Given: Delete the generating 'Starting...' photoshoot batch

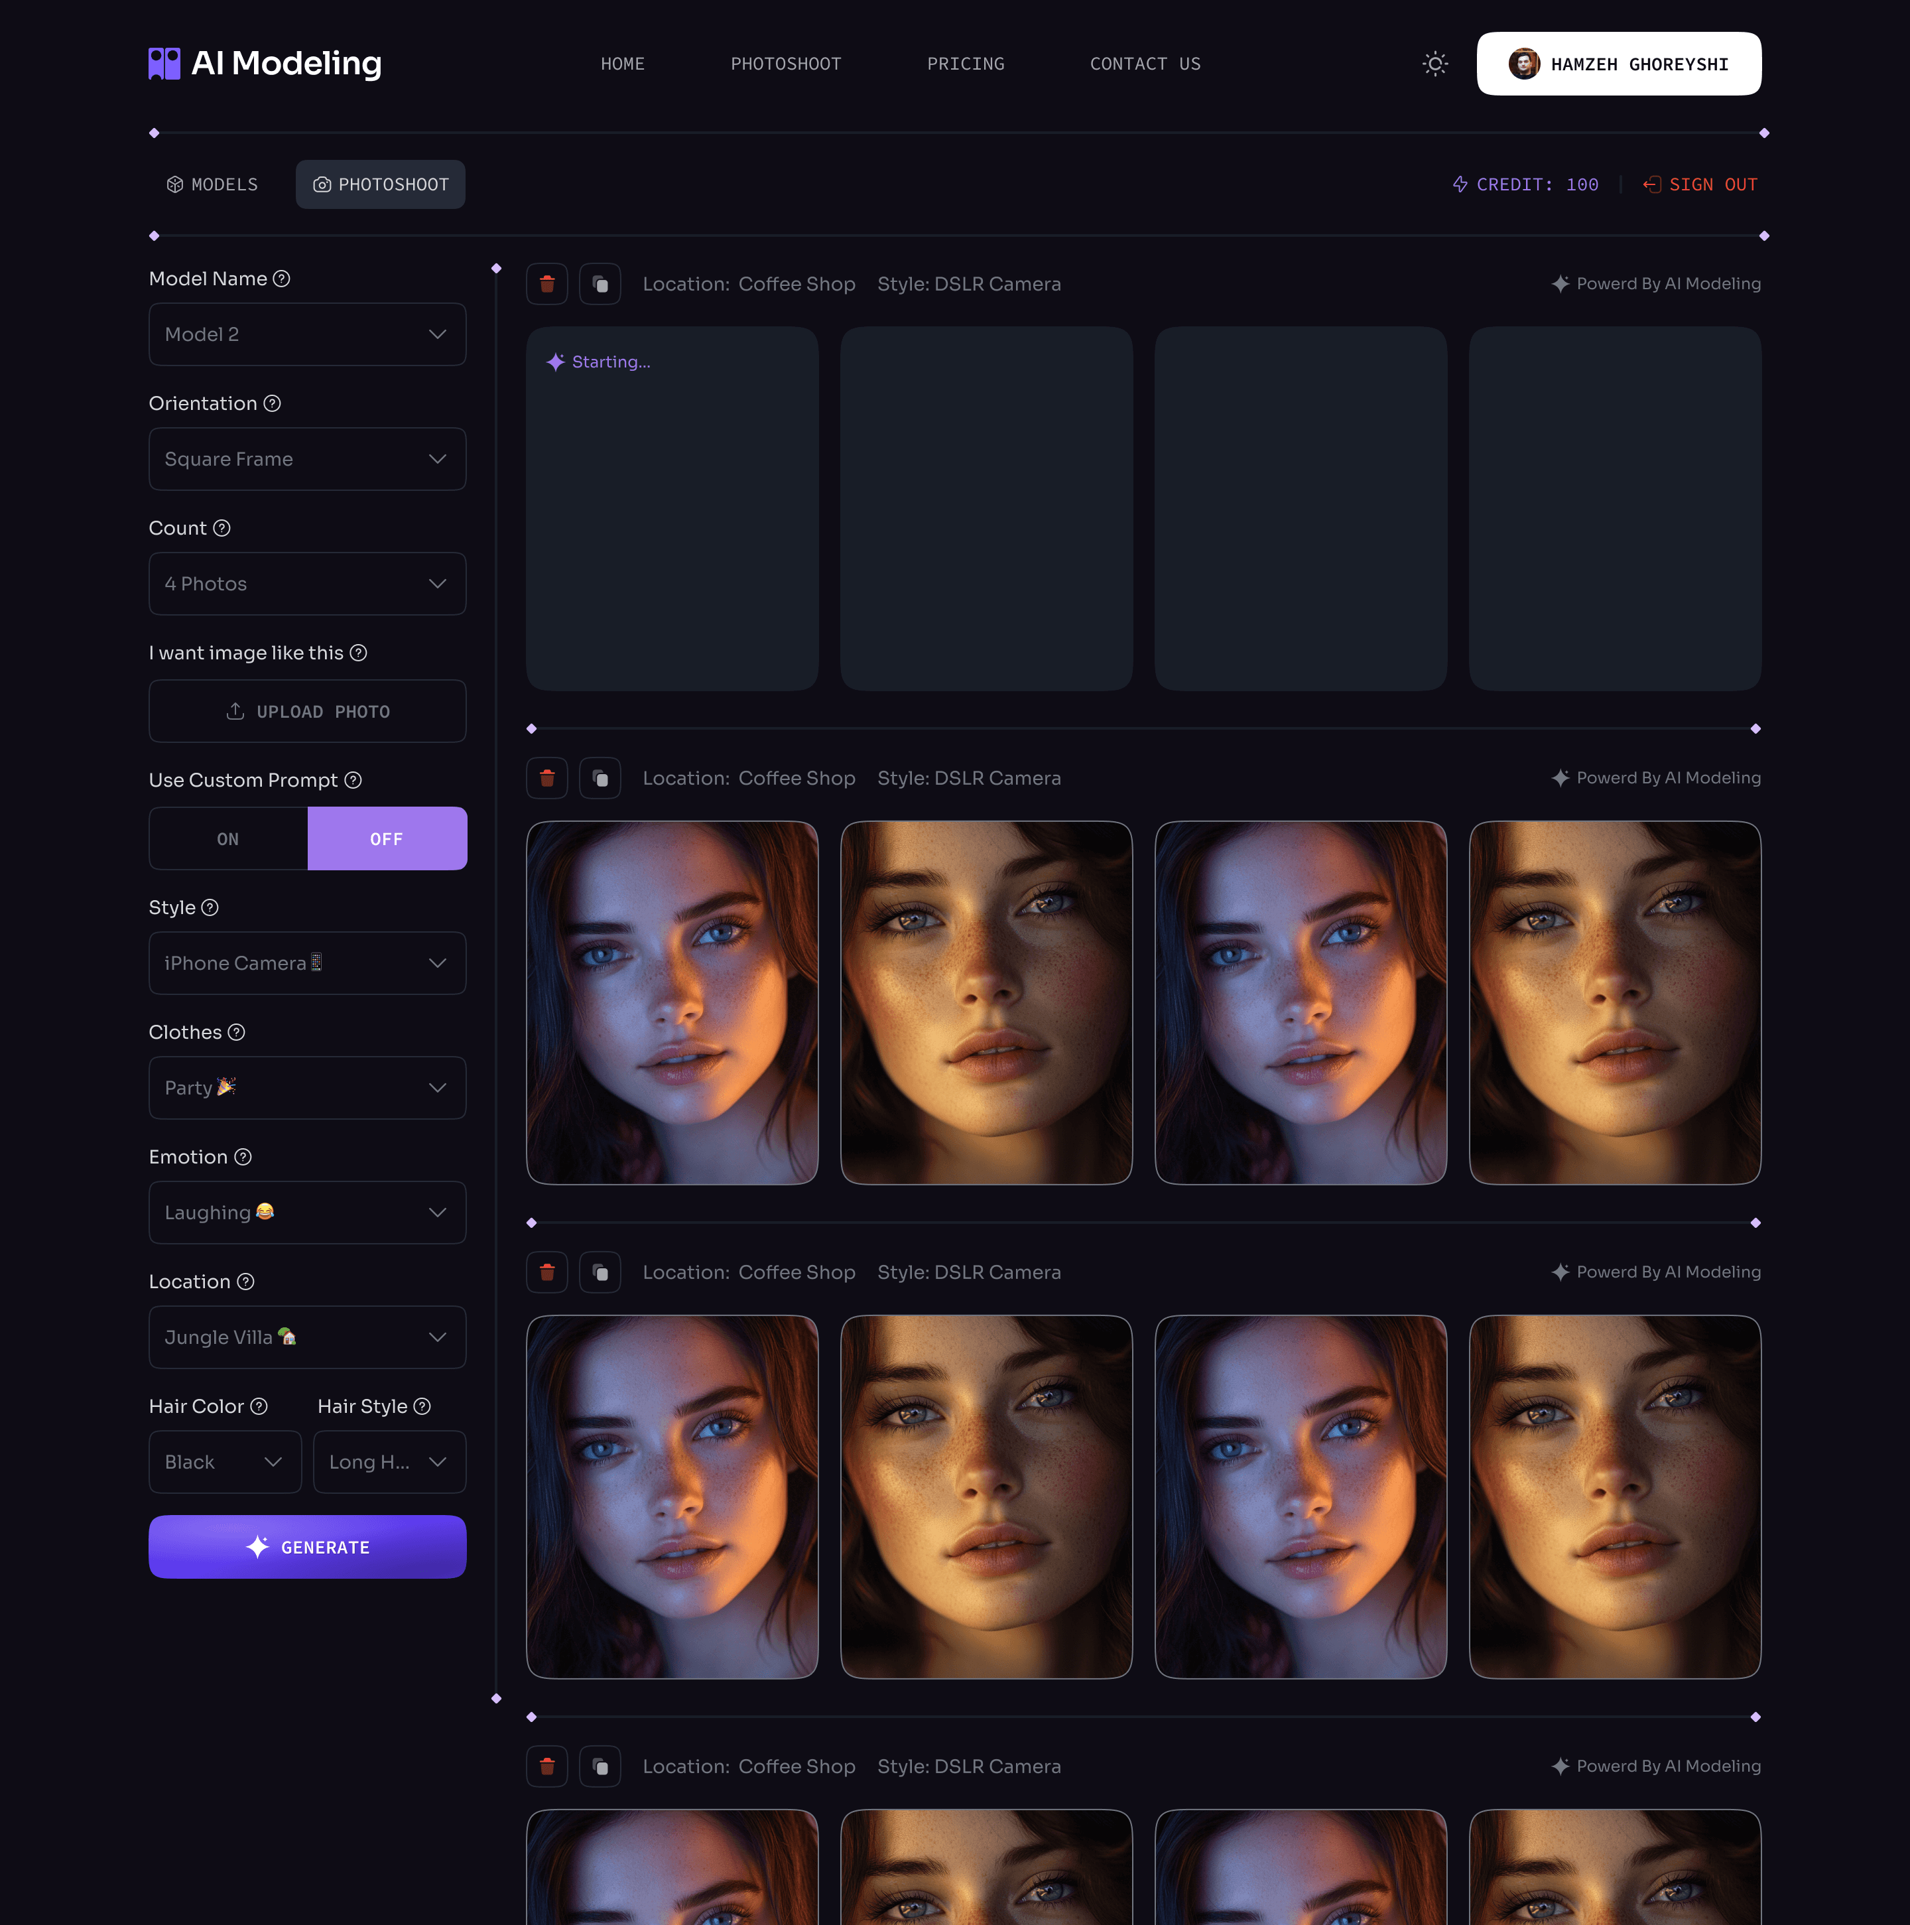Looking at the screenshot, I should 547,284.
